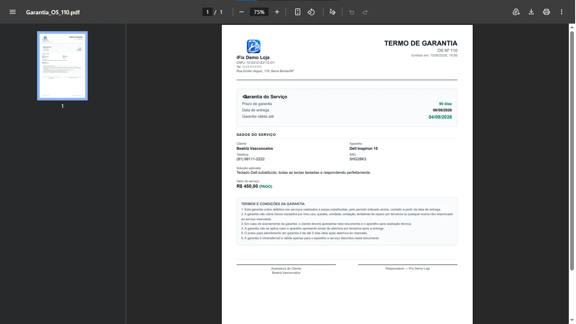Edit the current page number field
576x324 pixels.
[x=207, y=12]
